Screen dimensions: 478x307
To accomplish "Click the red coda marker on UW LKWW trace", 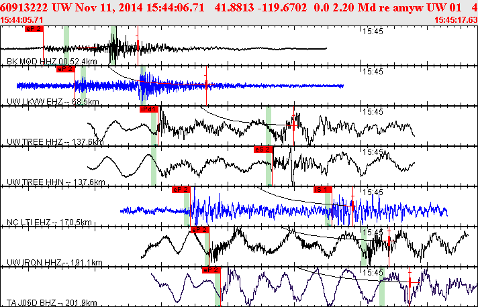I will point(206,86).
